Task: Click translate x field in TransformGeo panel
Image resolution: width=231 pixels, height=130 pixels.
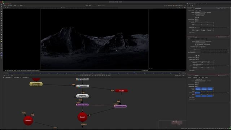Action: click(x=197, y=23)
